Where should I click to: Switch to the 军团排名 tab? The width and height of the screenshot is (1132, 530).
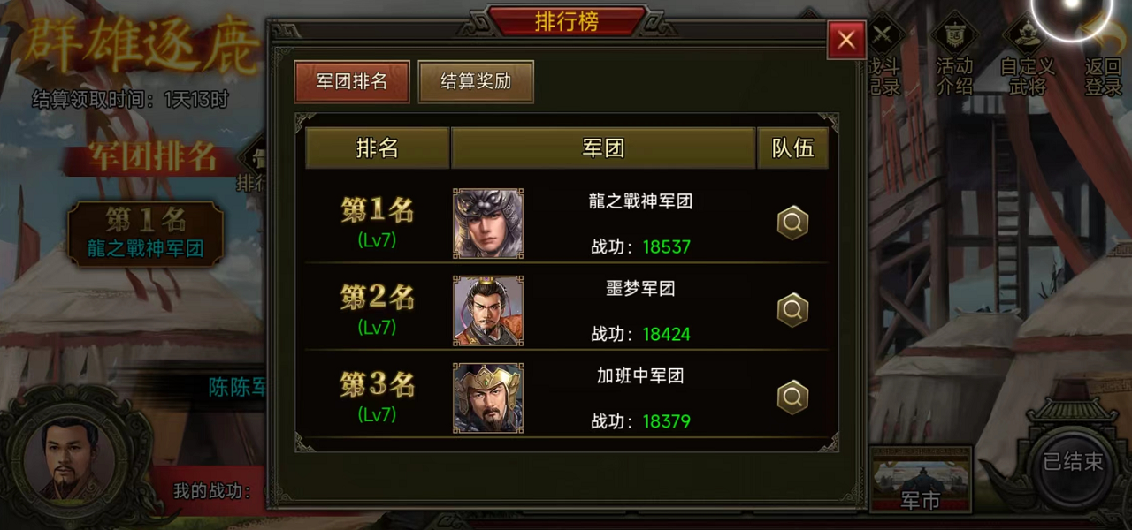pyautogui.click(x=352, y=82)
